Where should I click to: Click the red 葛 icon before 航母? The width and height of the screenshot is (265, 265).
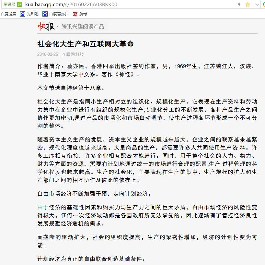(x=75, y=14)
